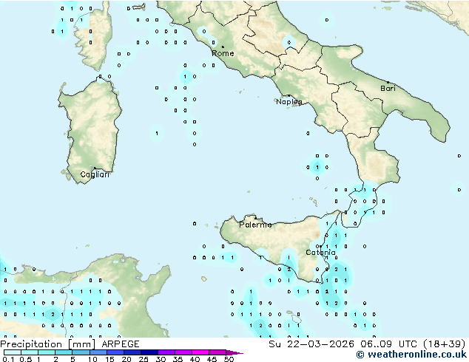The image size is (469, 362).
Task: Click the ARPEGE model name
Action: click(121, 344)
